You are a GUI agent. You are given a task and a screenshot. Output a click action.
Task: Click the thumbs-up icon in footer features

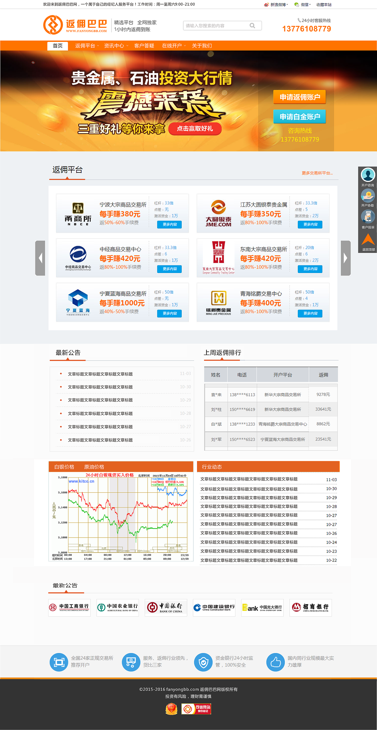(x=276, y=662)
